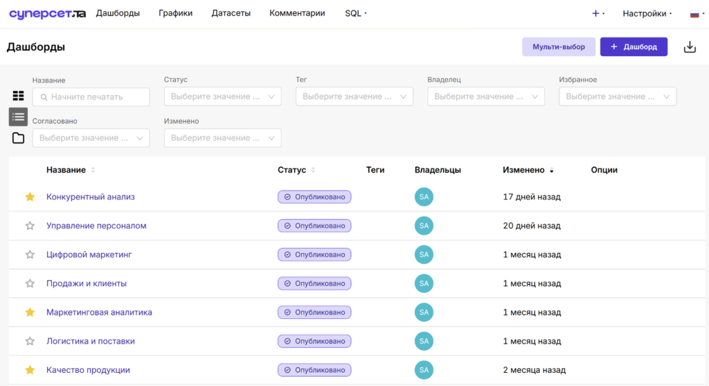709x386 pixels.
Task: Switch to card grid view
Action: pos(18,96)
